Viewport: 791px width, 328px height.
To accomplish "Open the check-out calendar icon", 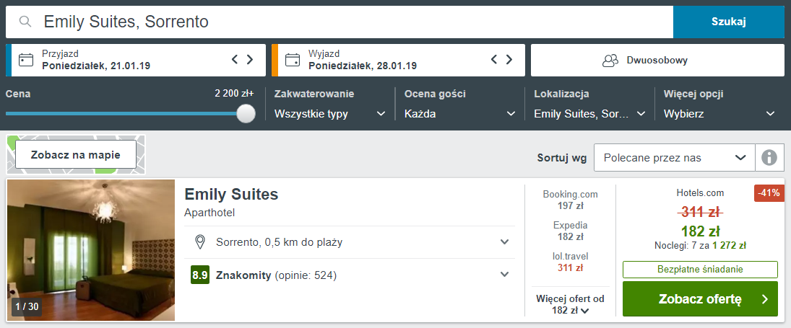I will [292, 61].
